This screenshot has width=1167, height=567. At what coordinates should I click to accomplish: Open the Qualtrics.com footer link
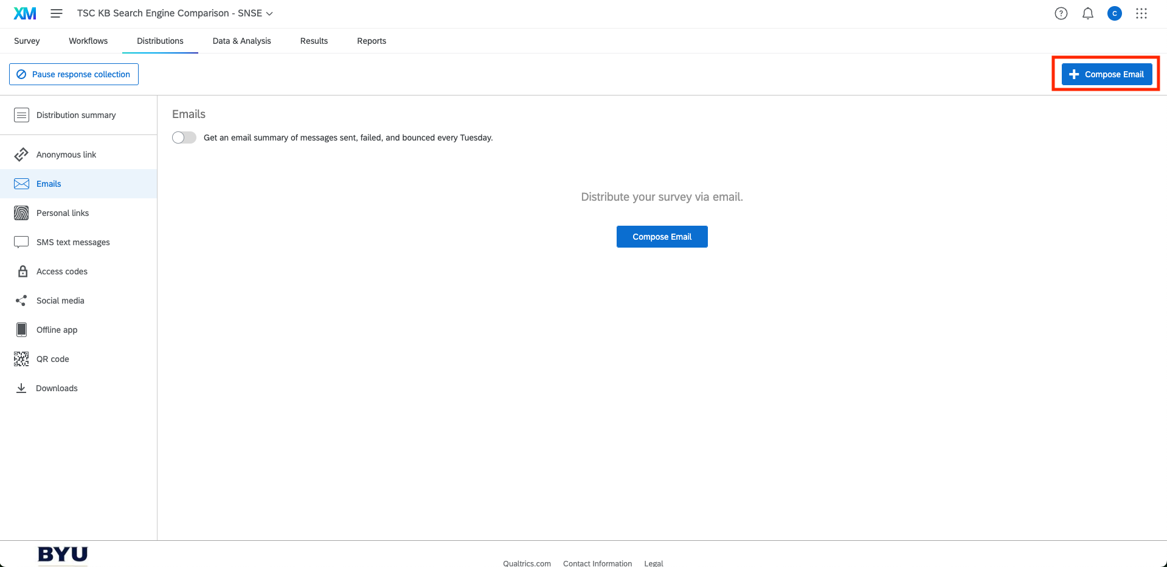[527, 563]
